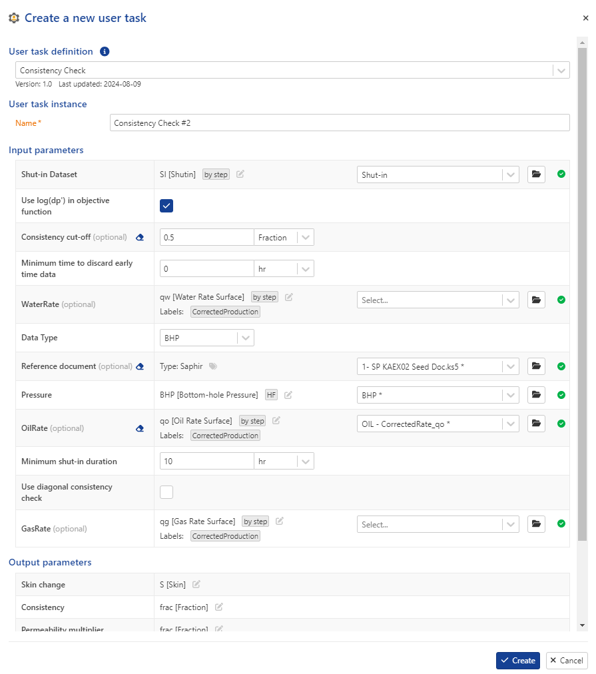The width and height of the screenshot is (596, 674).
Task: Browse folder for OilRate
Action: (x=536, y=424)
